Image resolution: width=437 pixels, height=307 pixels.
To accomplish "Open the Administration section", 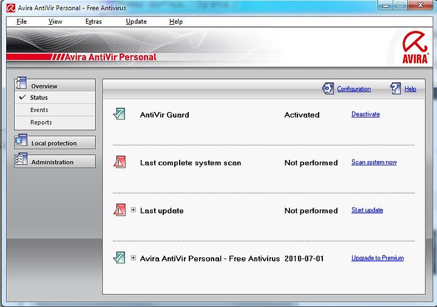I will pyautogui.click(x=55, y=162).
